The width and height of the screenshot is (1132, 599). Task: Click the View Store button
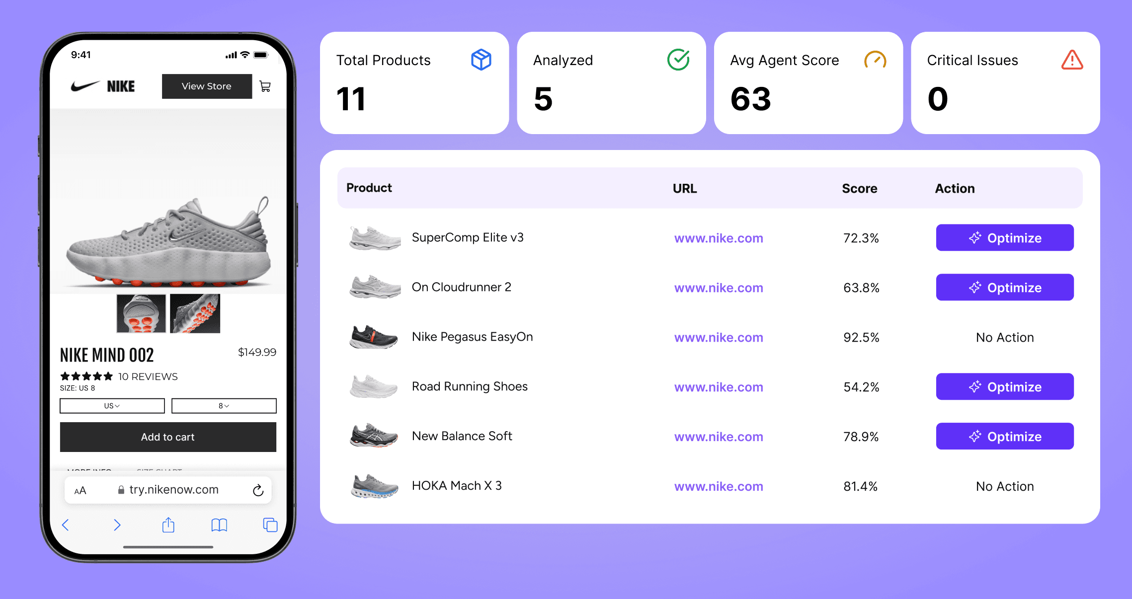(x=207, y=86)
